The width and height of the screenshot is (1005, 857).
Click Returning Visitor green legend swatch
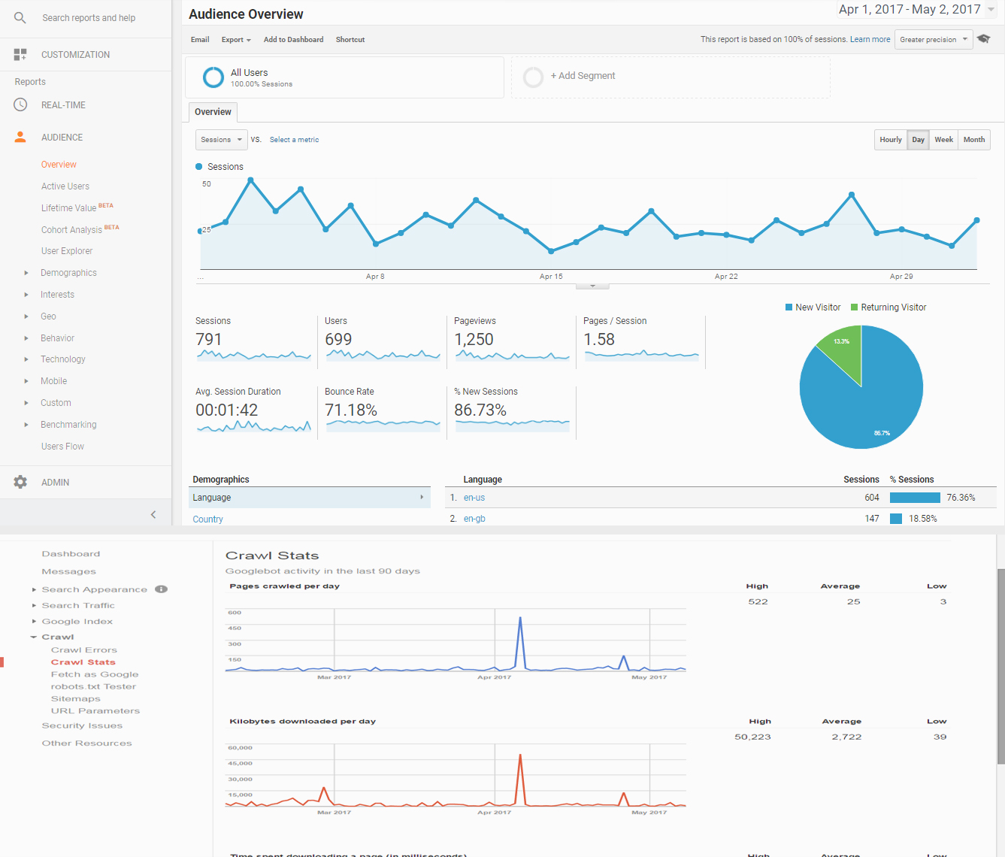[854, 307]
